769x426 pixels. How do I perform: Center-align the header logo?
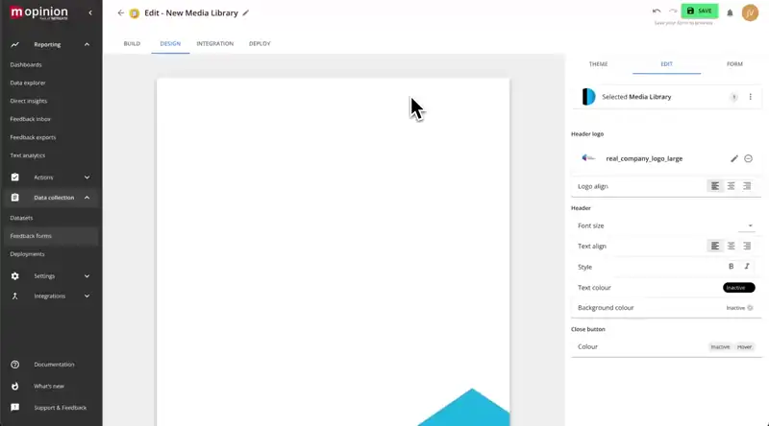[x=731, y=186]
